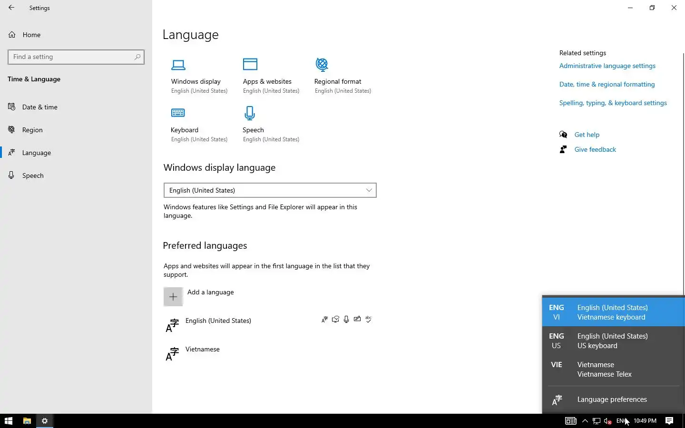Viewport: 685px width, 428px height.
Task: Click the spell-check icon for English
Action: pyautogui.click(x=368, y=320)
